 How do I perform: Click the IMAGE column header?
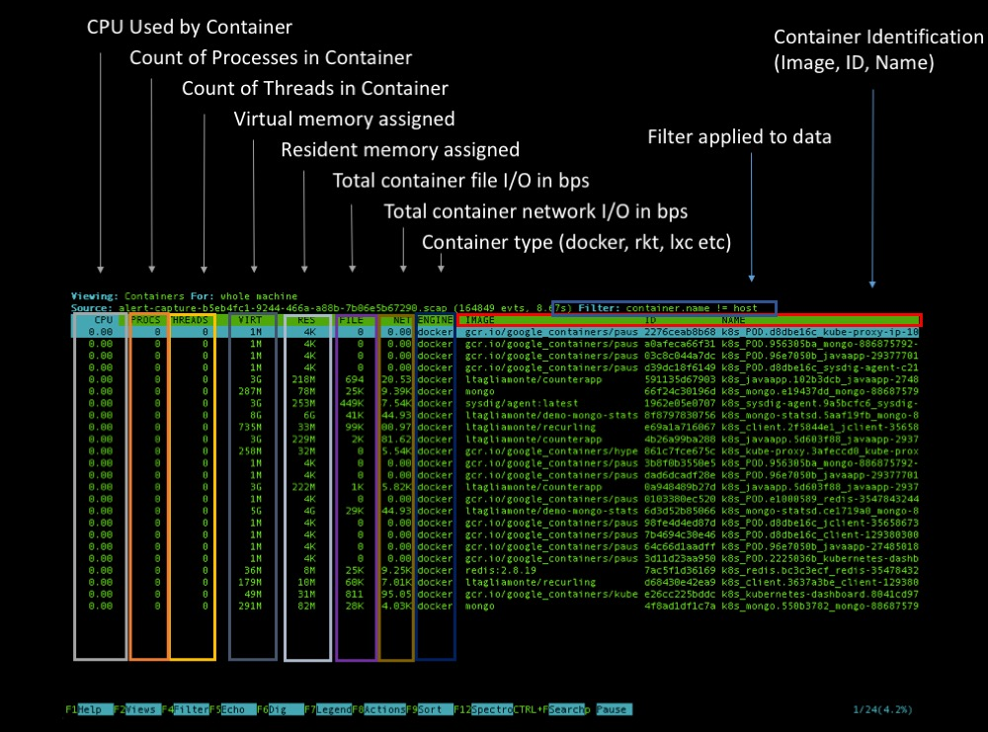(x=481, y=320)
